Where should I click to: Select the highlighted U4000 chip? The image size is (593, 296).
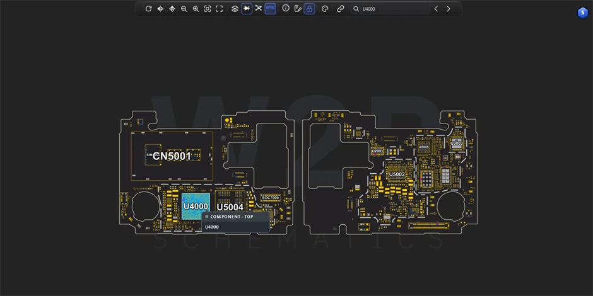196,207
